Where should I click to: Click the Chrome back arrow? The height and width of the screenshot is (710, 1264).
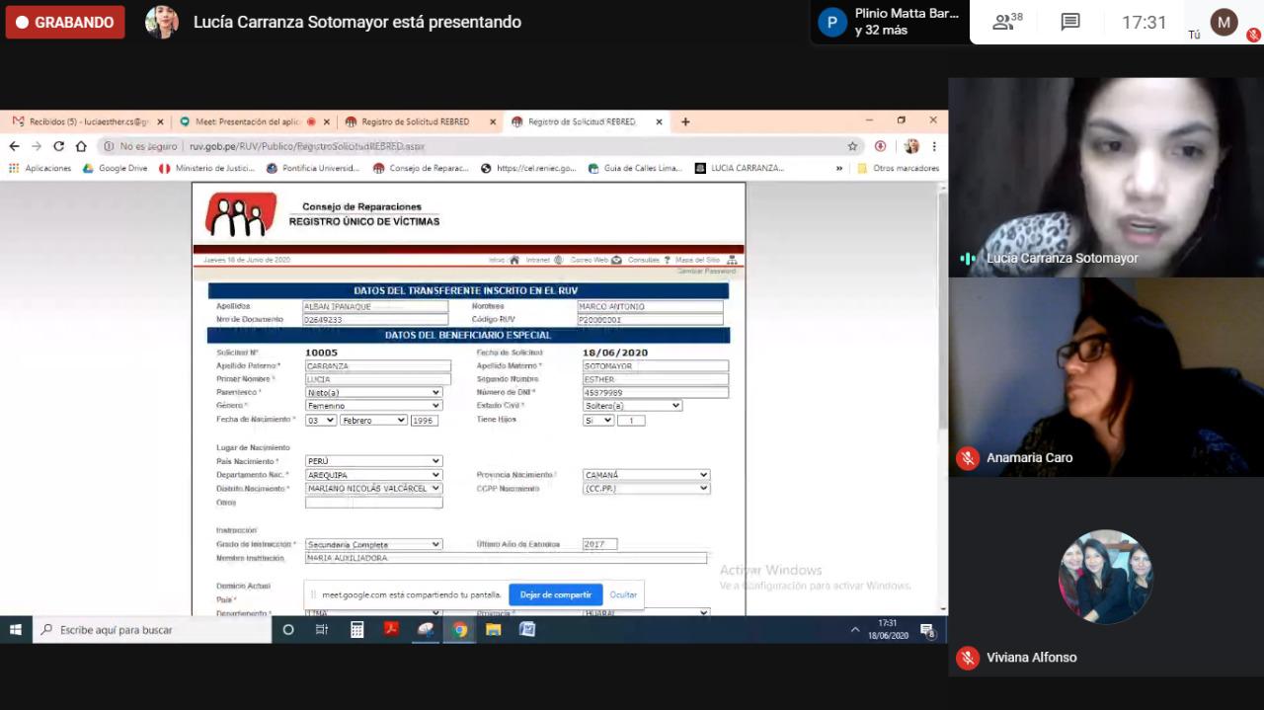click(14, 146)
